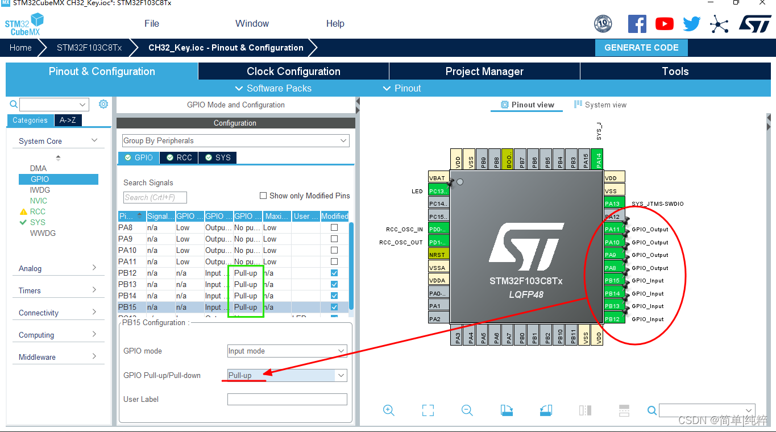Select the PB15 pin on the chip
The image size is (776, 432).
(x=614, y=281)
